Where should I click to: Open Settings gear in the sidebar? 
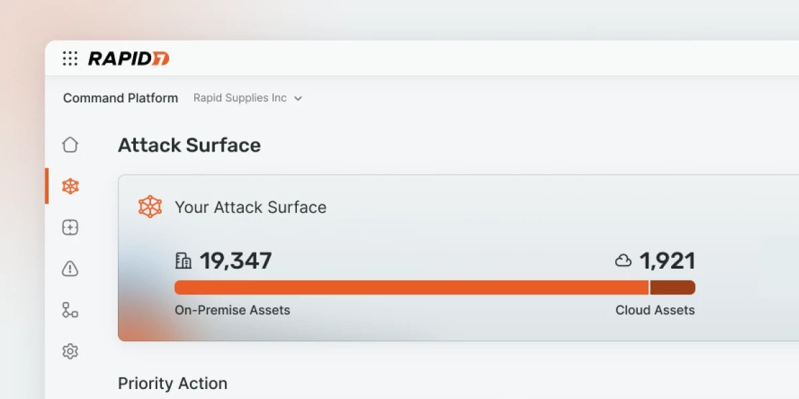pos(70,351)
